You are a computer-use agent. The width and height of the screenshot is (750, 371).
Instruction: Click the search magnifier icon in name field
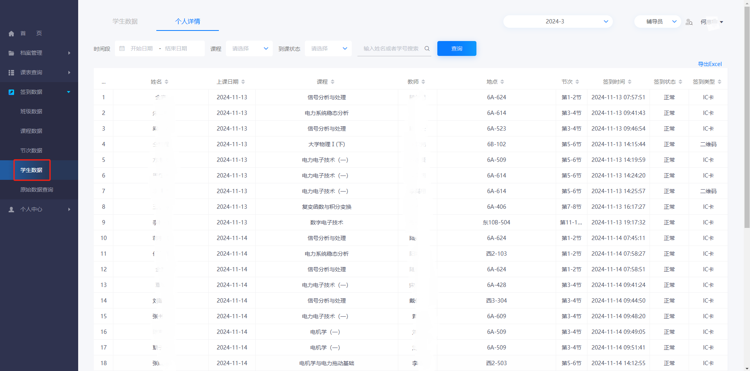427,48
